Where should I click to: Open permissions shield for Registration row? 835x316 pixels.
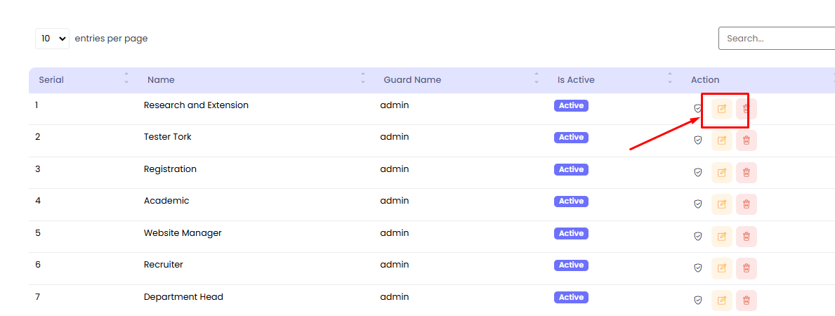pyautogui.click(x=697, y=172)
